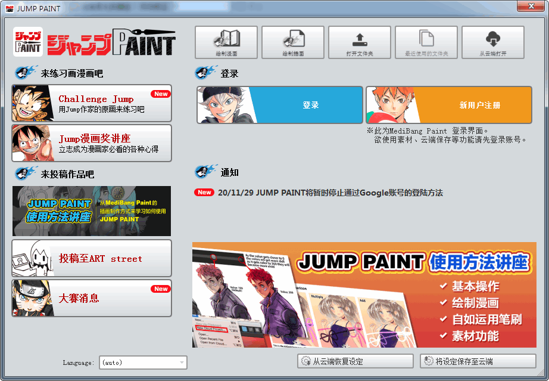Click the 通知 heading text
The width and height of the screenshot is (549, 381).
click(229, 172)
